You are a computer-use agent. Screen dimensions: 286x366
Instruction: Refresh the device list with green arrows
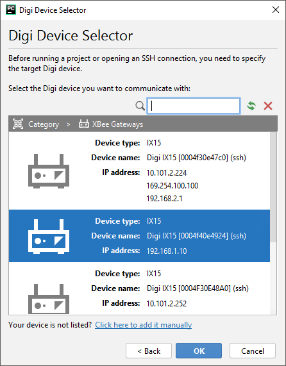251,106
